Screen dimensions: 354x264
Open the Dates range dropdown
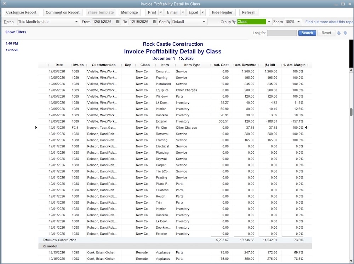point(76,22)
